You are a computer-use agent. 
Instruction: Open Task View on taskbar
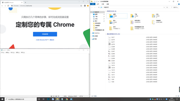[x=43, y=99]
